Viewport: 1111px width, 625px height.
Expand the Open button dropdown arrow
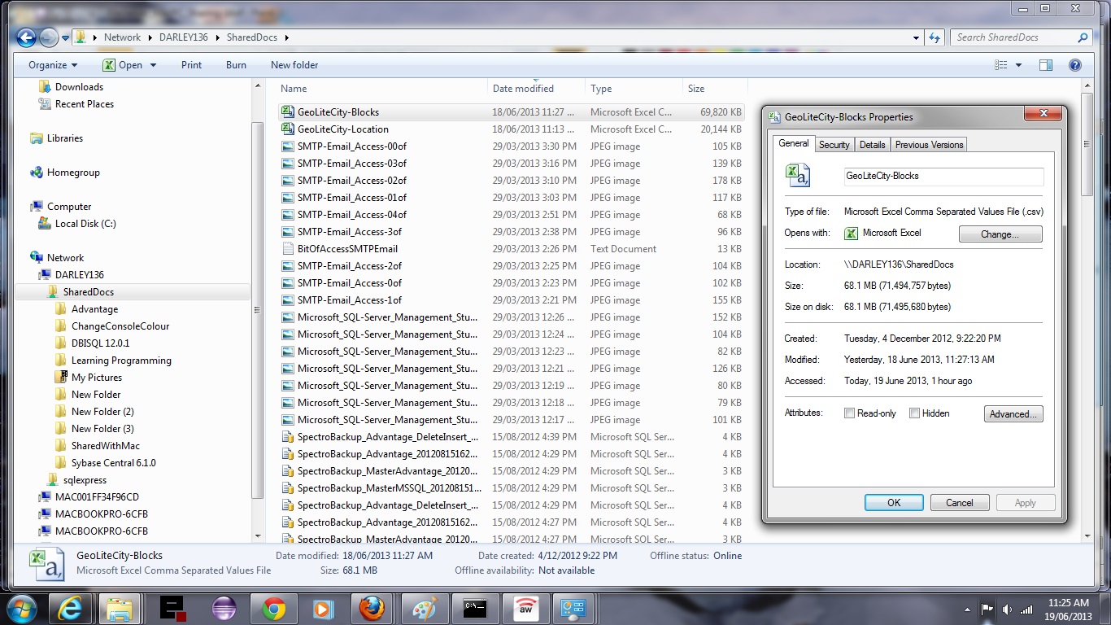(153, 65)
